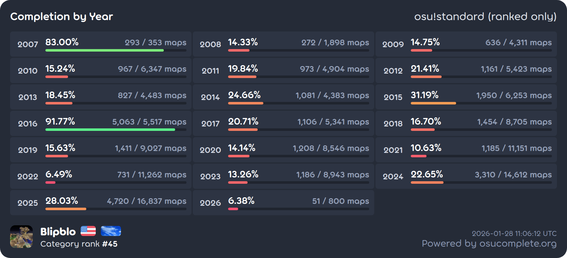Viewport: 567px width, 258px height.
Task: Click the Category rank #45 text
Action: click(x=79, y=244)
